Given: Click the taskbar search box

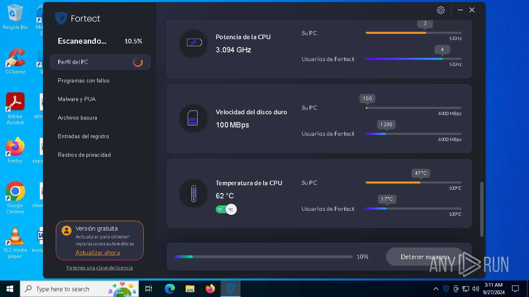Looking at the screenshot, I should [79, 289].
